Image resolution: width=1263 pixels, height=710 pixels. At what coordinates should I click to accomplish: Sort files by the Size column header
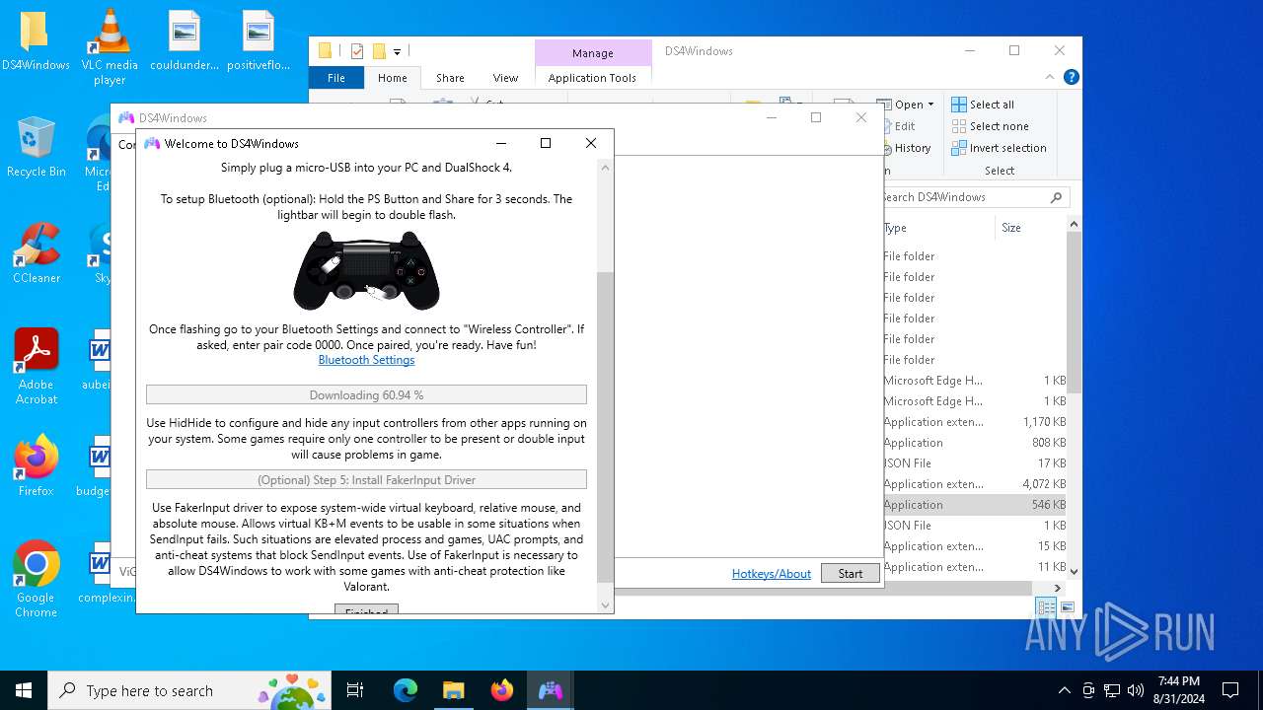click(x=1030, y=228)
